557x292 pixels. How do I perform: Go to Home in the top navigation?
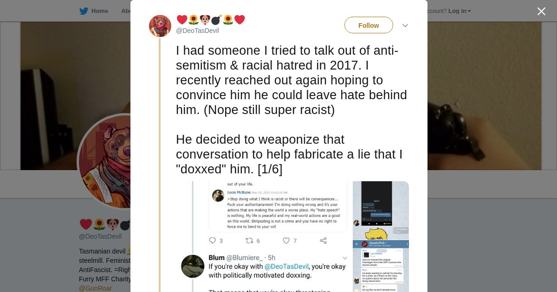(x=99, y=11)
